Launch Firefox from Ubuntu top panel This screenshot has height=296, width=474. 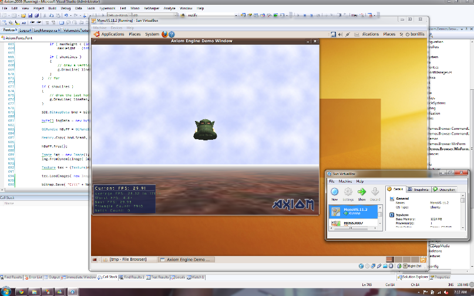tap(164, 34)
